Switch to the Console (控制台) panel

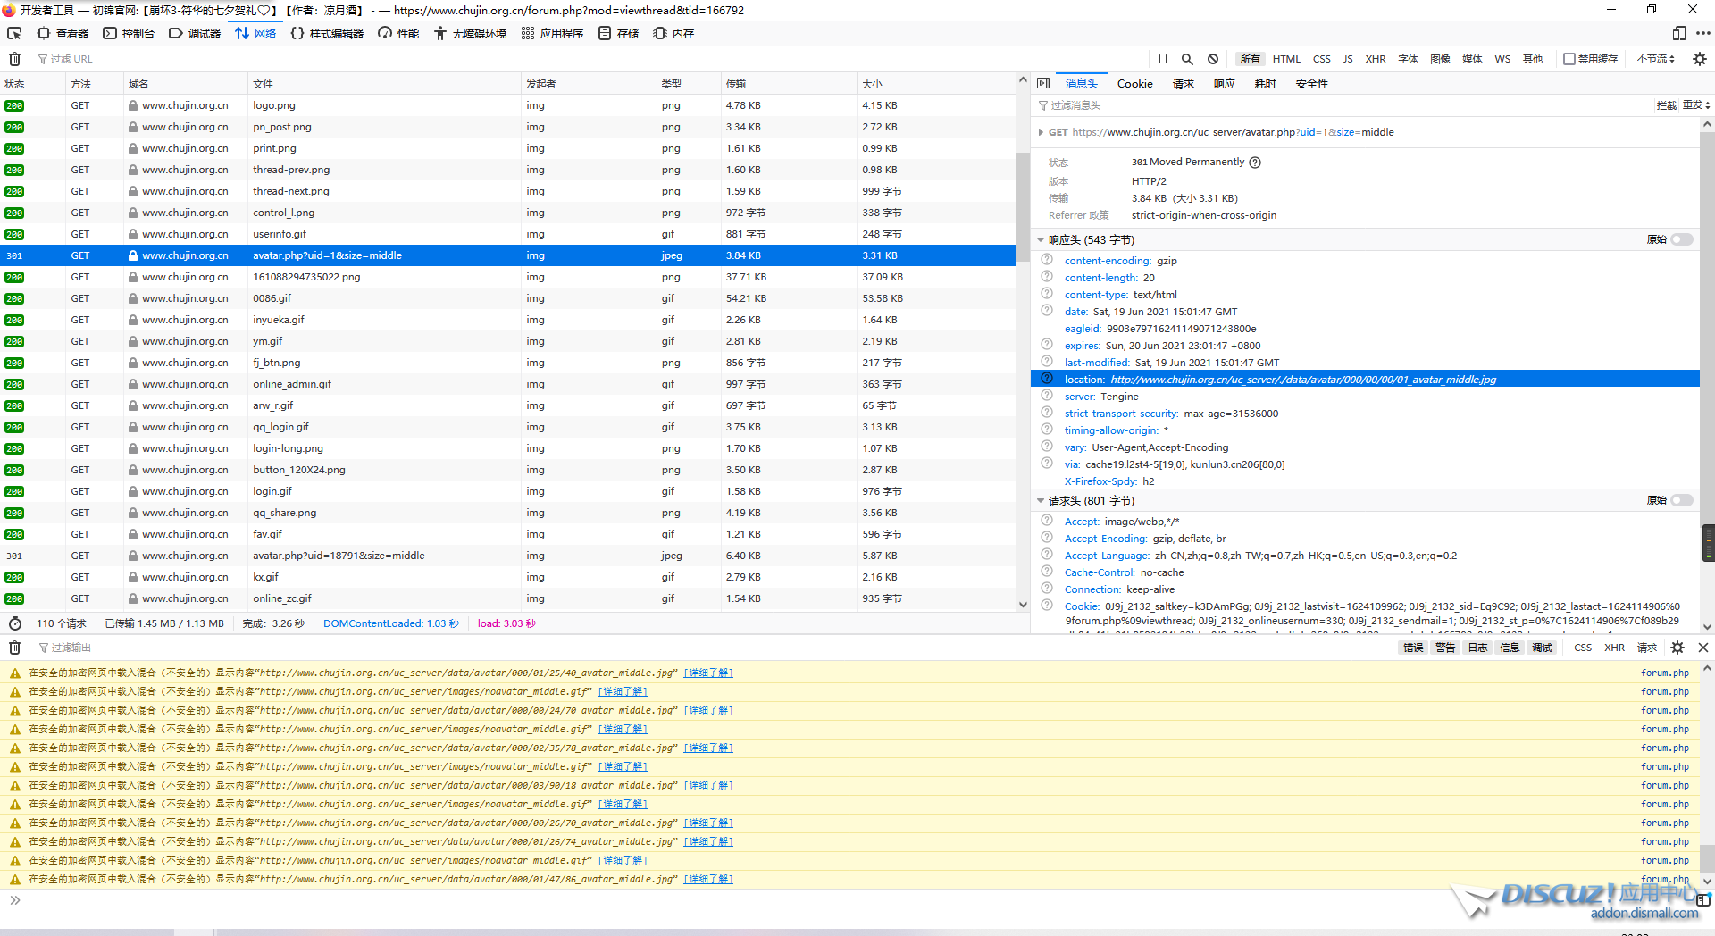pos(129,33)
